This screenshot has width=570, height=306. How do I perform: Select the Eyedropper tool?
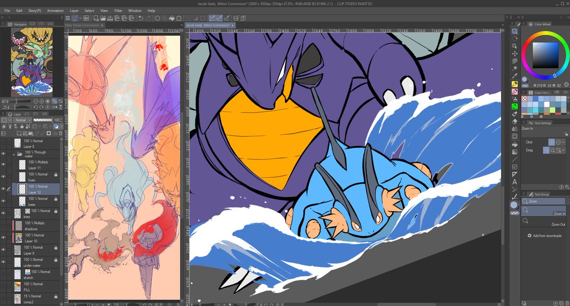pyautogui.click(x=514, y=76)
